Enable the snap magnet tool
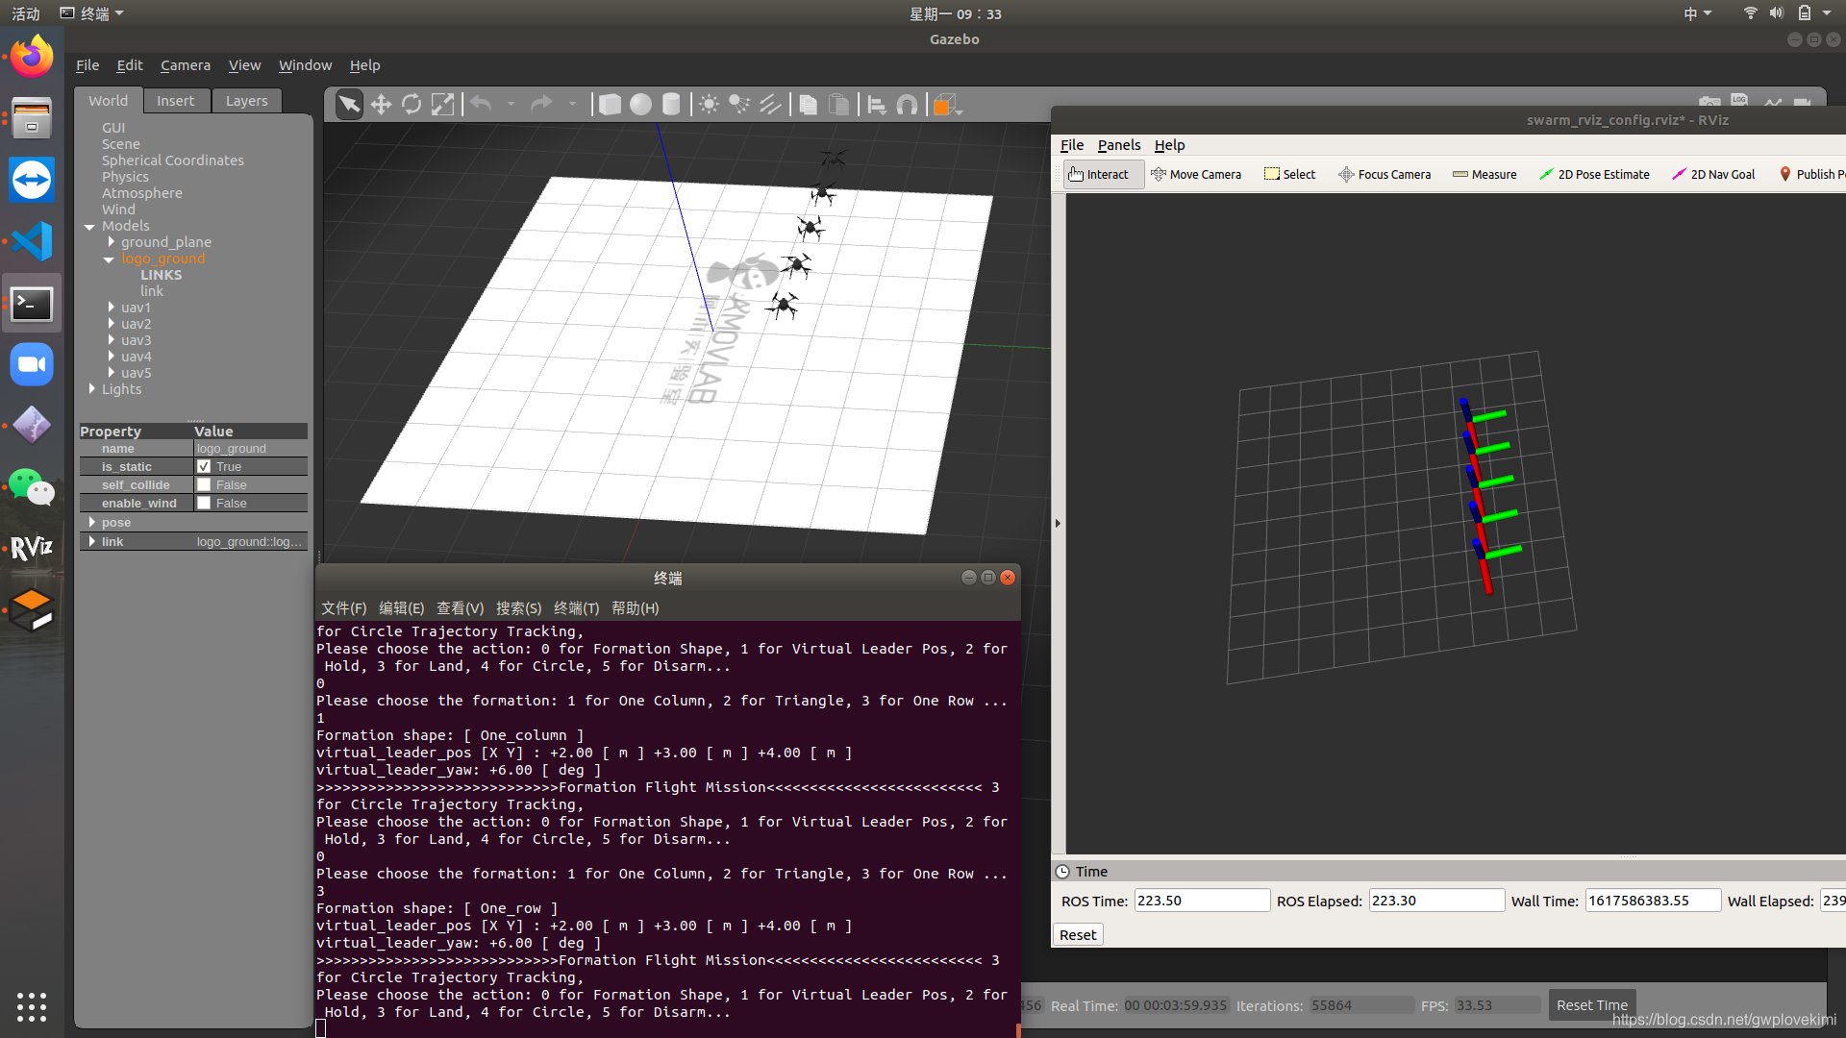Viewport: 1846px width, 1038px height. (907, 105)
